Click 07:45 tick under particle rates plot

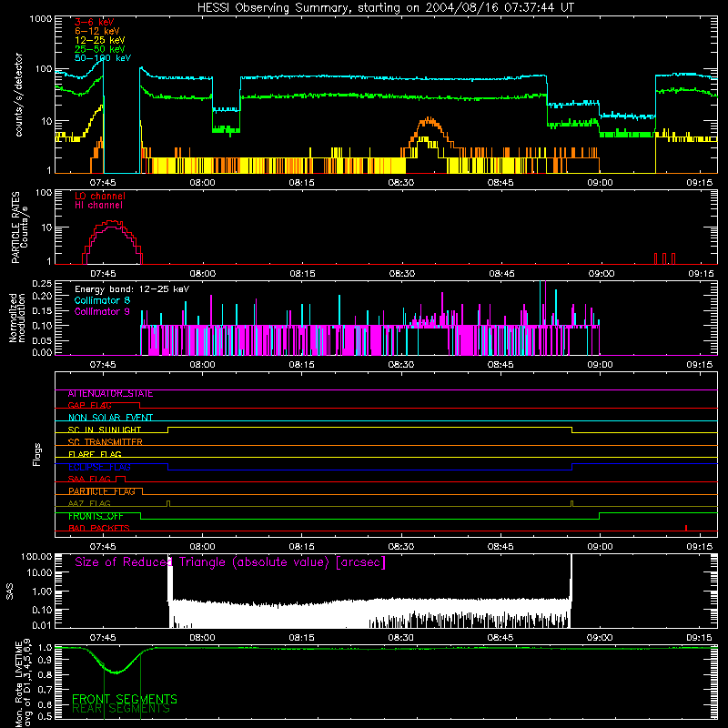coord(103,274)
